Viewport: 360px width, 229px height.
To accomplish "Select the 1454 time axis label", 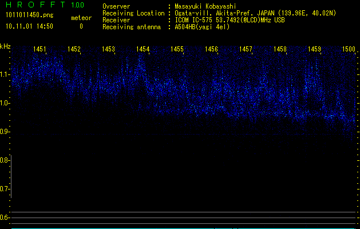I will point(143,50).
